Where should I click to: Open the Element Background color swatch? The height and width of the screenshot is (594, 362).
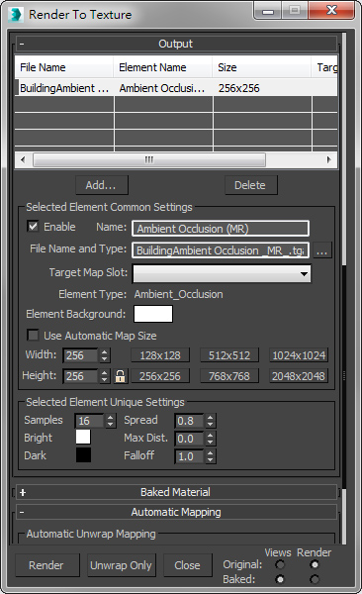(x=153, y=314)
